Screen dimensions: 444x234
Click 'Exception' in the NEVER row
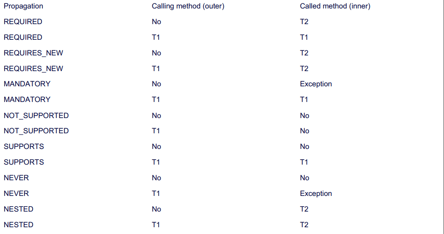point(316,193)
